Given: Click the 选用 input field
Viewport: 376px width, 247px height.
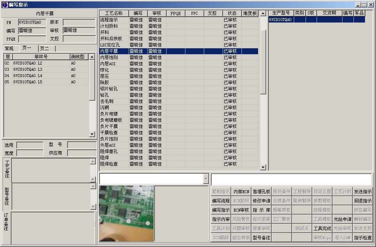Looking at the screenshot, I should (30, 145).
